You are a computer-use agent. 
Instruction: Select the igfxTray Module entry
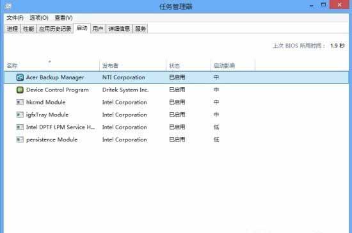(x=47, y=115)
